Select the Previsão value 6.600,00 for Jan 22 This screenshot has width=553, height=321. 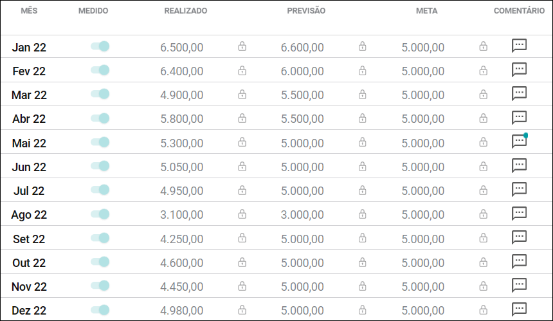302,47
